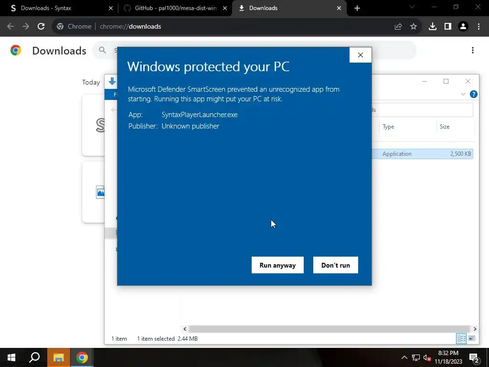This screenshot has width=489, height=367.
Task: Click the search icon in Downloads page
Action: (102, 50)
